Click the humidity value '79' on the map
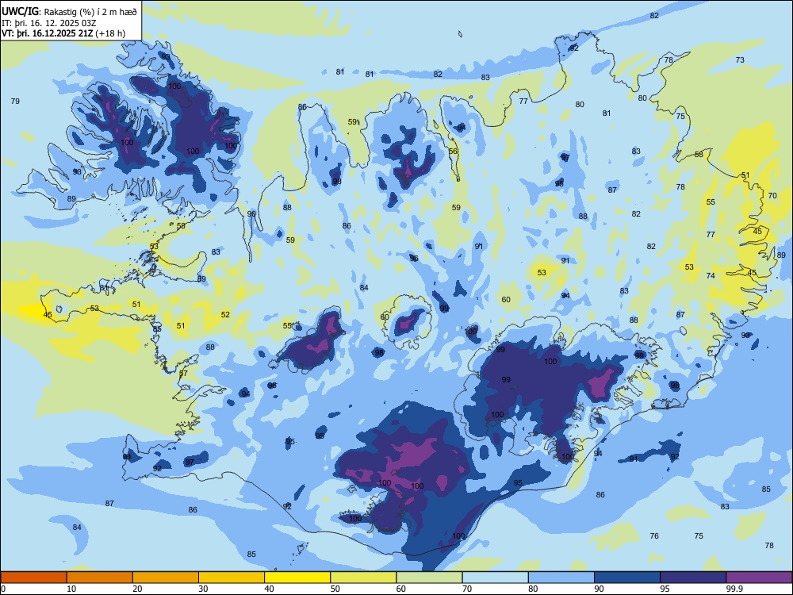The height and width of the screenshot is (595, 793). [x=15, y=102]
